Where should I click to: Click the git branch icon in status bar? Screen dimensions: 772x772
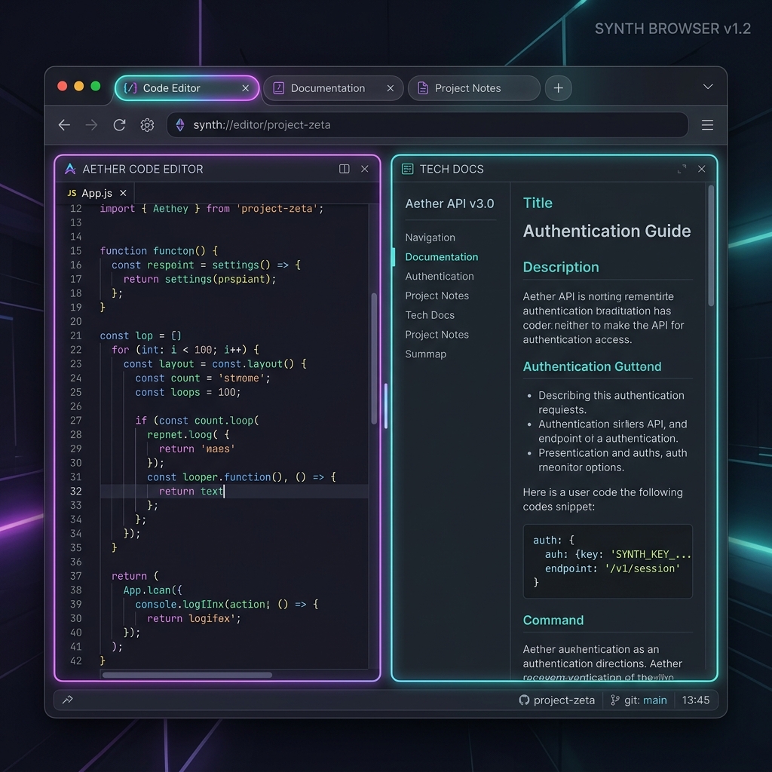tap(614, 700)
